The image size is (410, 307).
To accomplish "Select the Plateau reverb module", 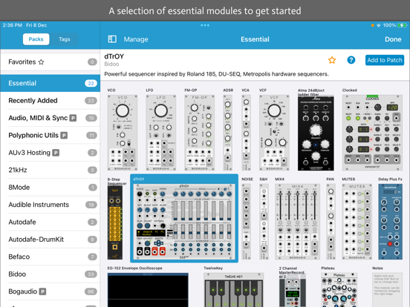I will (339, 290).
